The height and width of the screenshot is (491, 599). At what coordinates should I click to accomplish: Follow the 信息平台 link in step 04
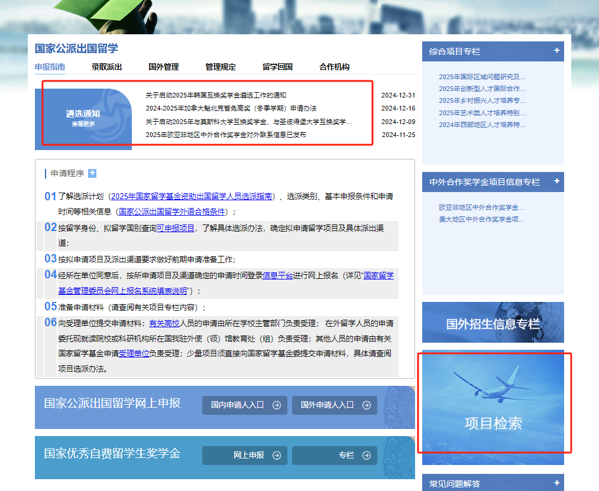[277, 275]
